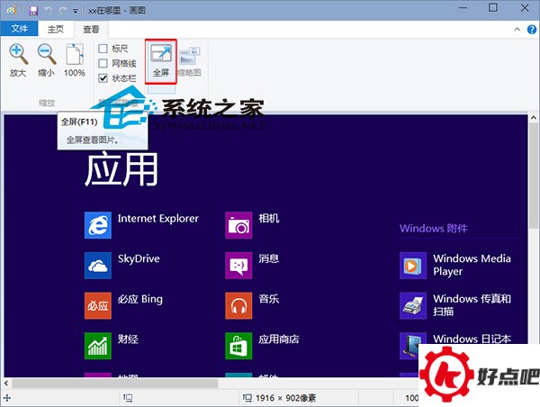The width and height of the screenshot is (540, 407).
Task: Enable the 标尺 ruler checkbox
Action: point(103,49)
